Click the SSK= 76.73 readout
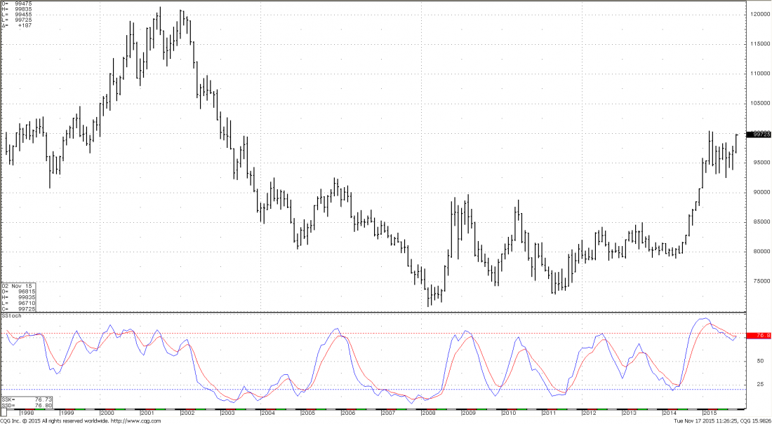772x424 pixels. (x=19, y=397)
